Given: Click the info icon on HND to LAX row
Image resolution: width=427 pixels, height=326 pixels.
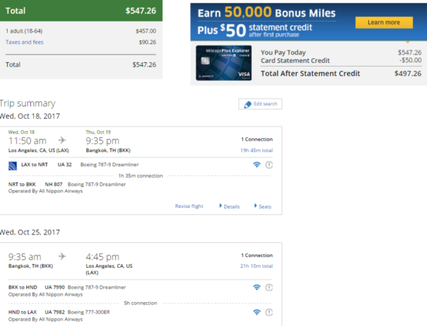Looking at the screenshot, I should click(x=269, y=312).
